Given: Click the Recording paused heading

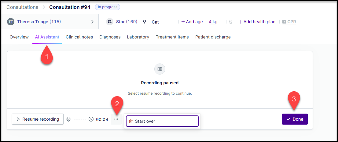Looking at the screenshot, I should [160, 83].
